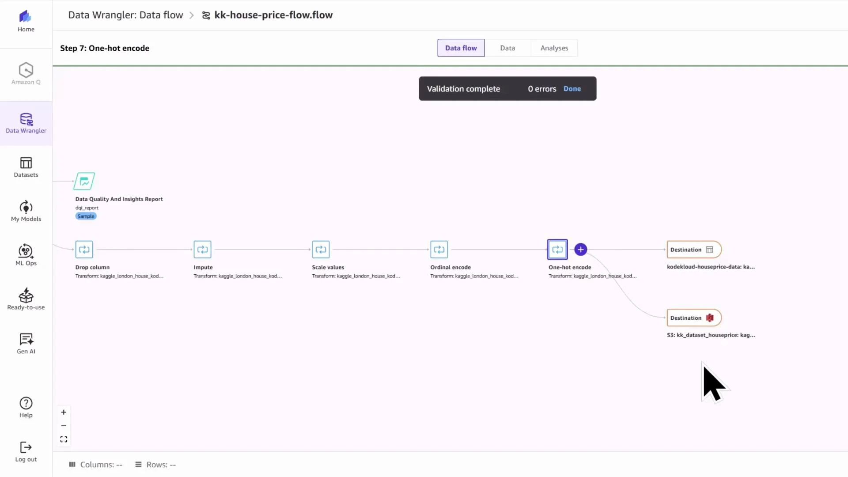
Task: Click the Impute transform node
Action: [202, 249]
